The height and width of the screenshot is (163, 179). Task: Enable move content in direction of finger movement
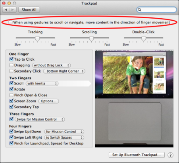[10, 22]
